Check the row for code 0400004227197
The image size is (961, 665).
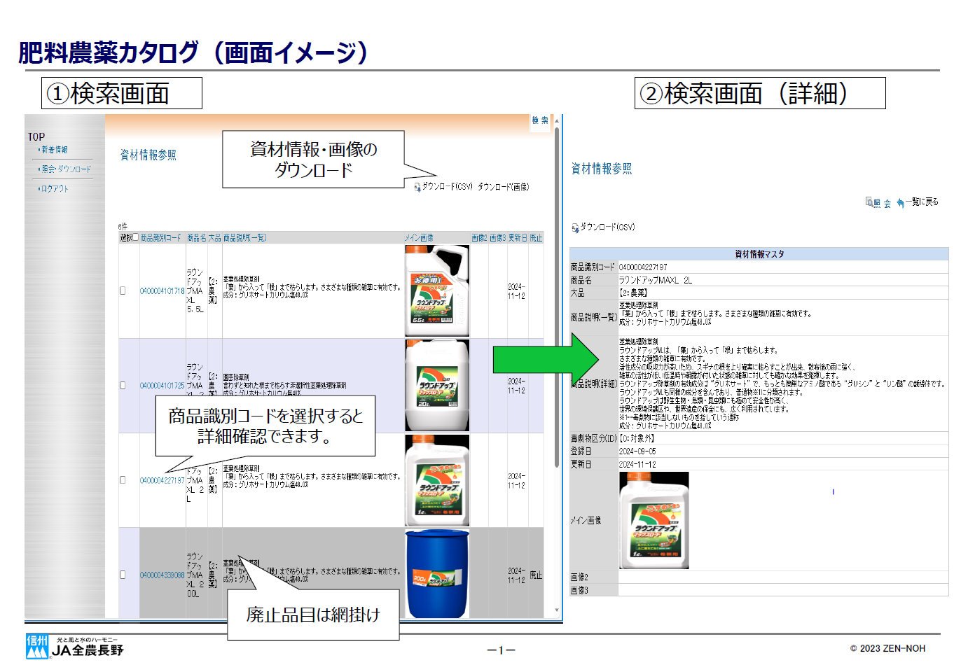123,480
